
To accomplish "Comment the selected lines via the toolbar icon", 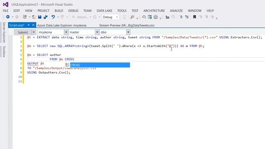I will coord(181,17).
